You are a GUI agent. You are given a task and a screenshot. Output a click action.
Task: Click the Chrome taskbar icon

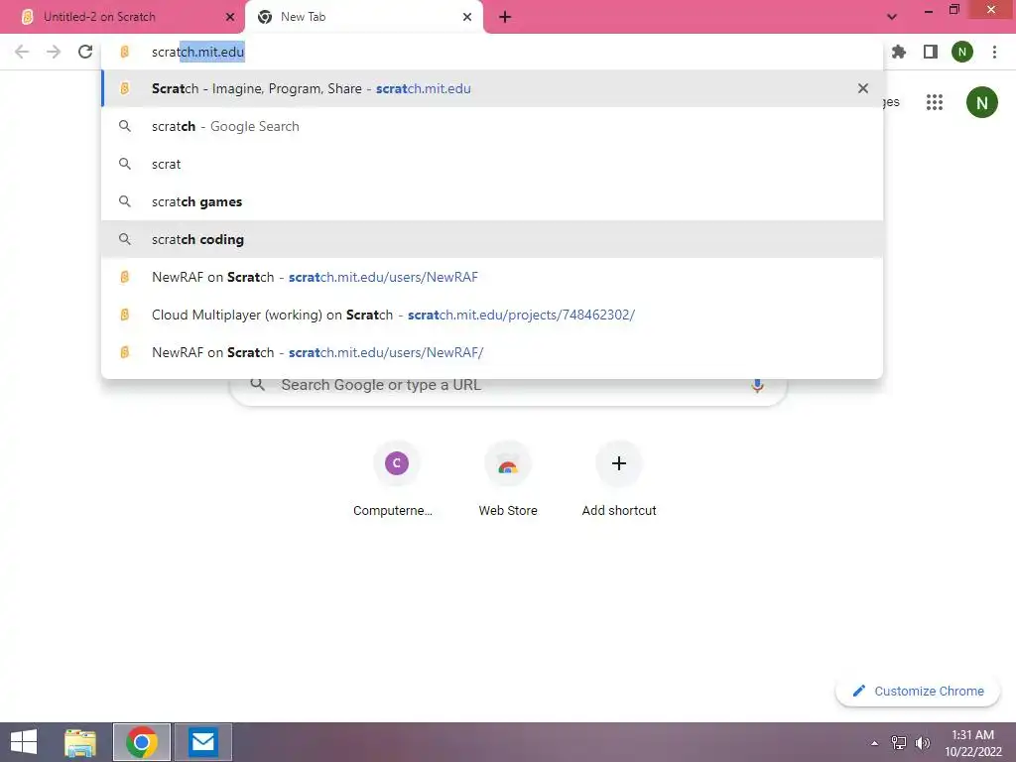point(142,742)
